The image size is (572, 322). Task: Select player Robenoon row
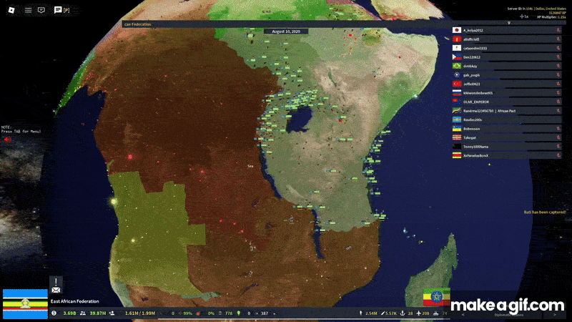point(507,129)
